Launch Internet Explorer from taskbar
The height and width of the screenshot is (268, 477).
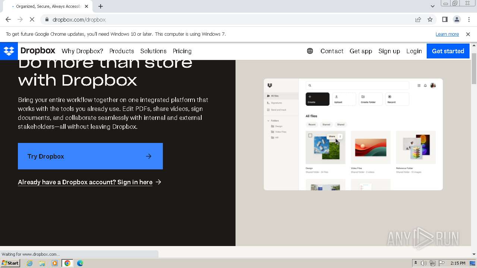coord(29,263)
